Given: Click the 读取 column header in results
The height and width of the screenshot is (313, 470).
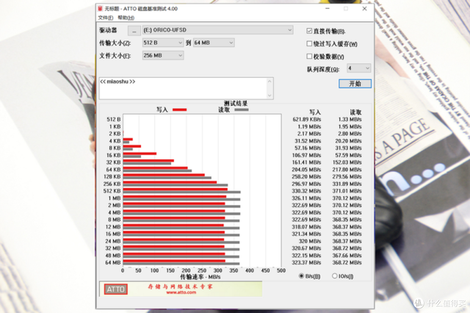Looking at the screenshot, I should click(356, 112).
